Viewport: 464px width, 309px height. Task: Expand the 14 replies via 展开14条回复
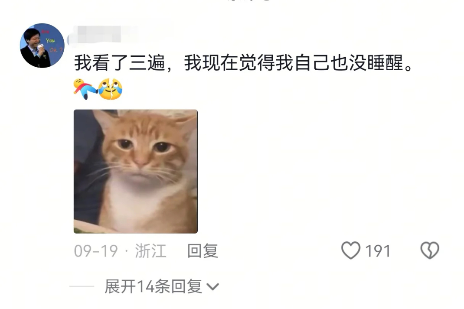coord(162,286)
